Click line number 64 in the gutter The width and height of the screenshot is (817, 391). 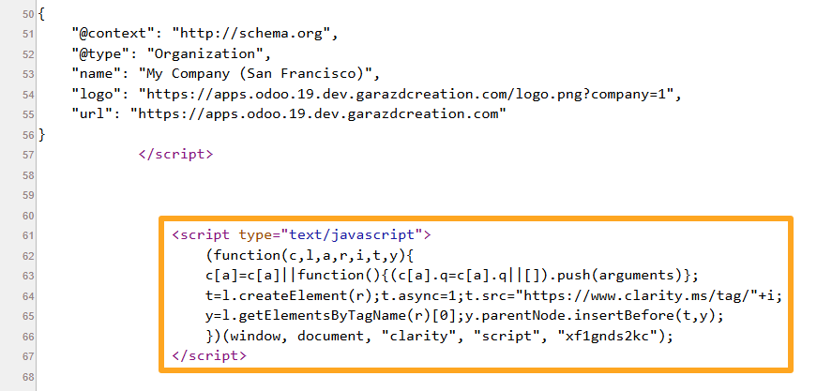28,296
